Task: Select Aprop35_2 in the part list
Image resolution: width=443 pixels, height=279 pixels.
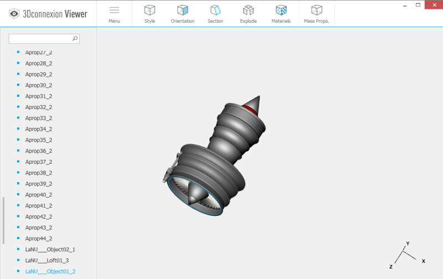Action: pyautogui.click(x=39, y=140)
